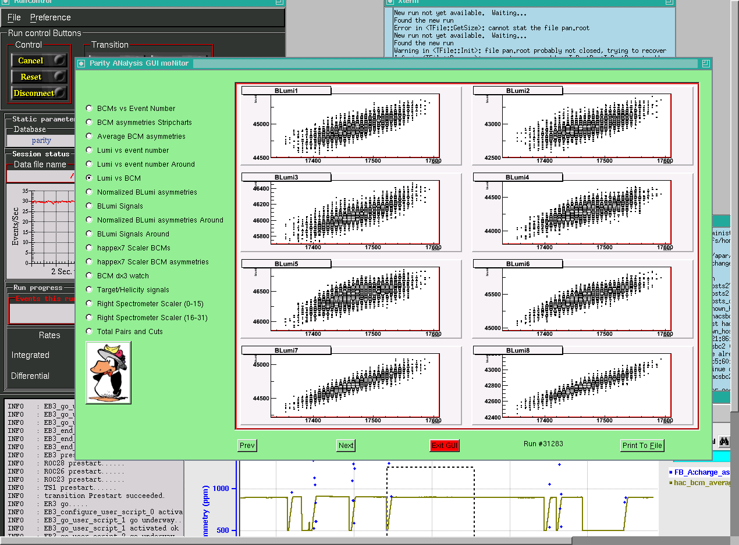Screen dimensions: 739x545
Task: Select BCMs vs Event Number radio option
Action: tap(89, 108)
